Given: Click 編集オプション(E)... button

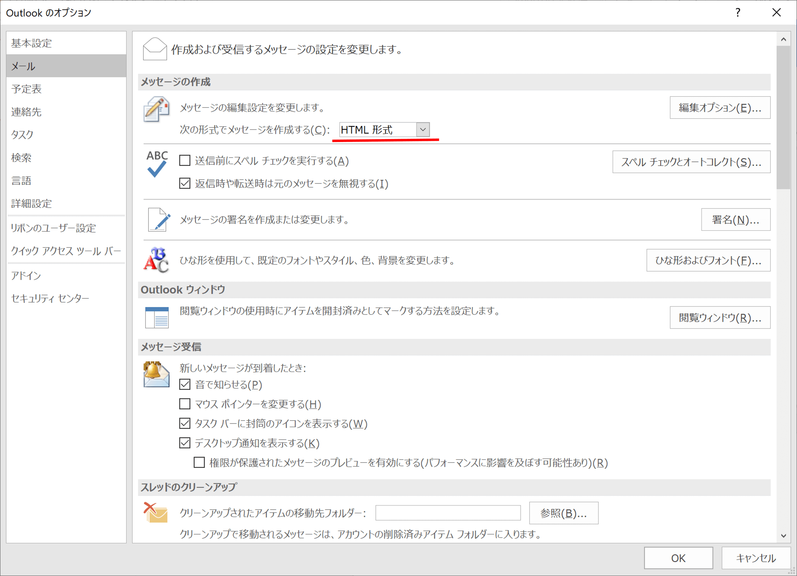Looking at the screenshot, I should (720, 108).
